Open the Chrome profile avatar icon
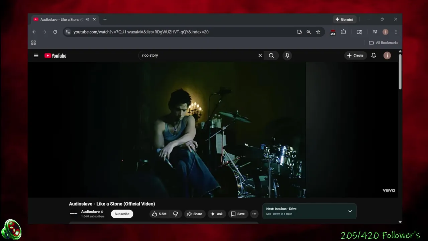This screenshot has height=241, width=428. pos(385,32)
